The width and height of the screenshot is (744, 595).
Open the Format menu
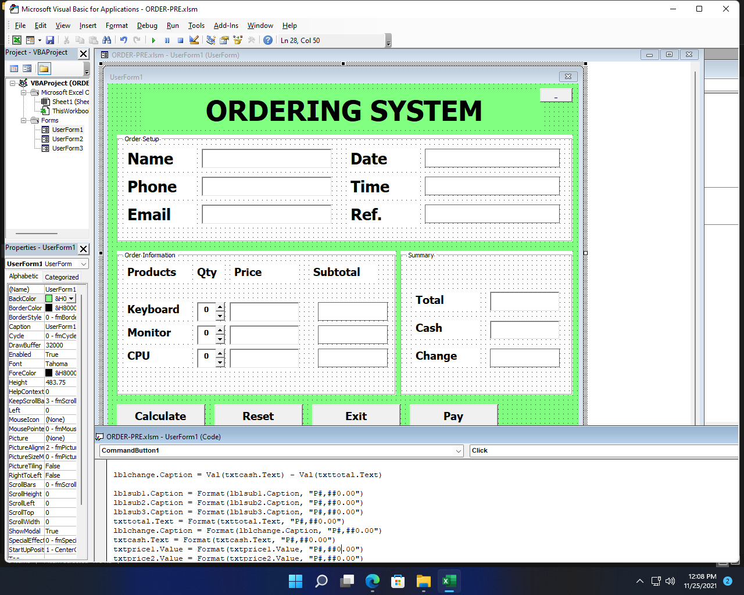(117, 26)
